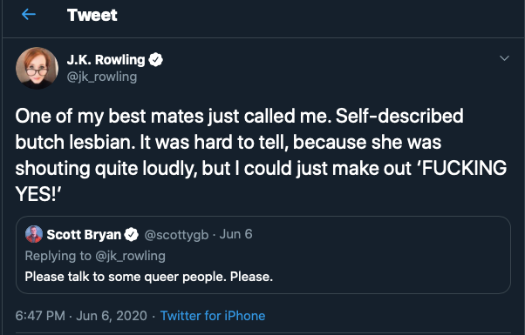This screenshot has width=525, height=335.
Task: Click the 'Replying to' label in quoted tweet
Action: (x=58, y=256)
